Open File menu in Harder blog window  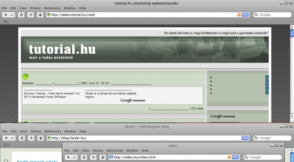pos(5,131)
